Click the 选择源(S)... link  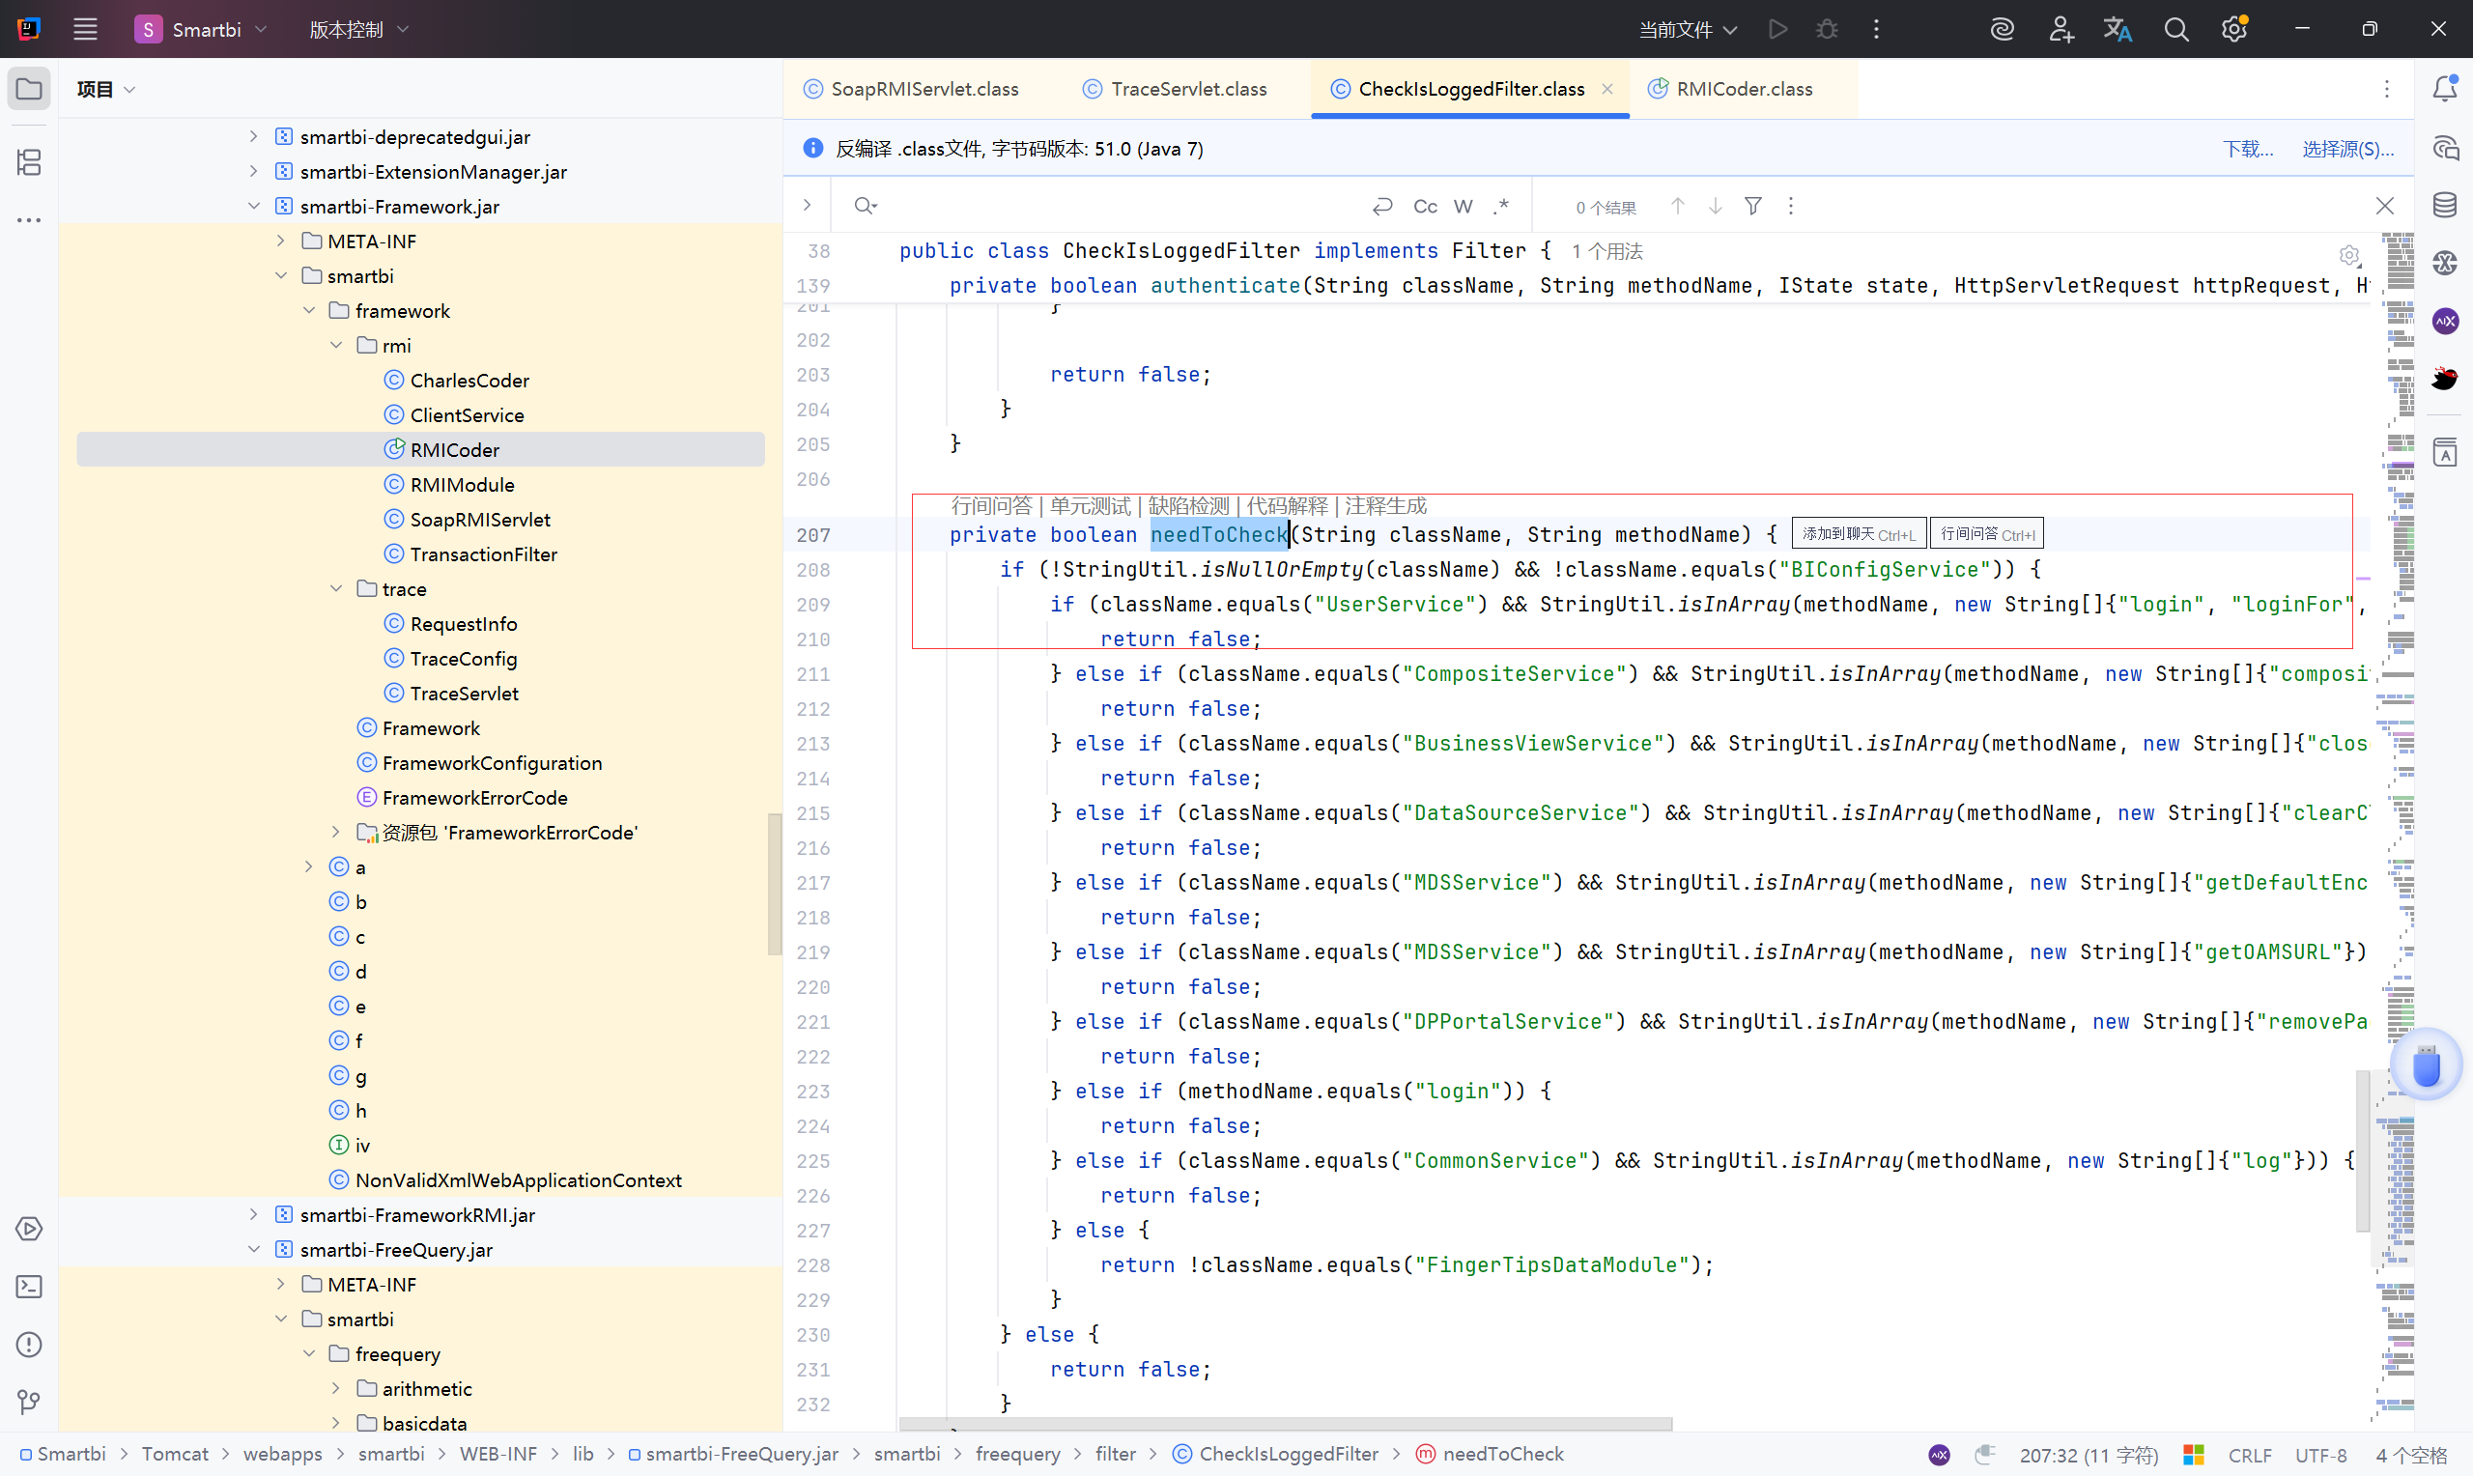coord(2346,149)
